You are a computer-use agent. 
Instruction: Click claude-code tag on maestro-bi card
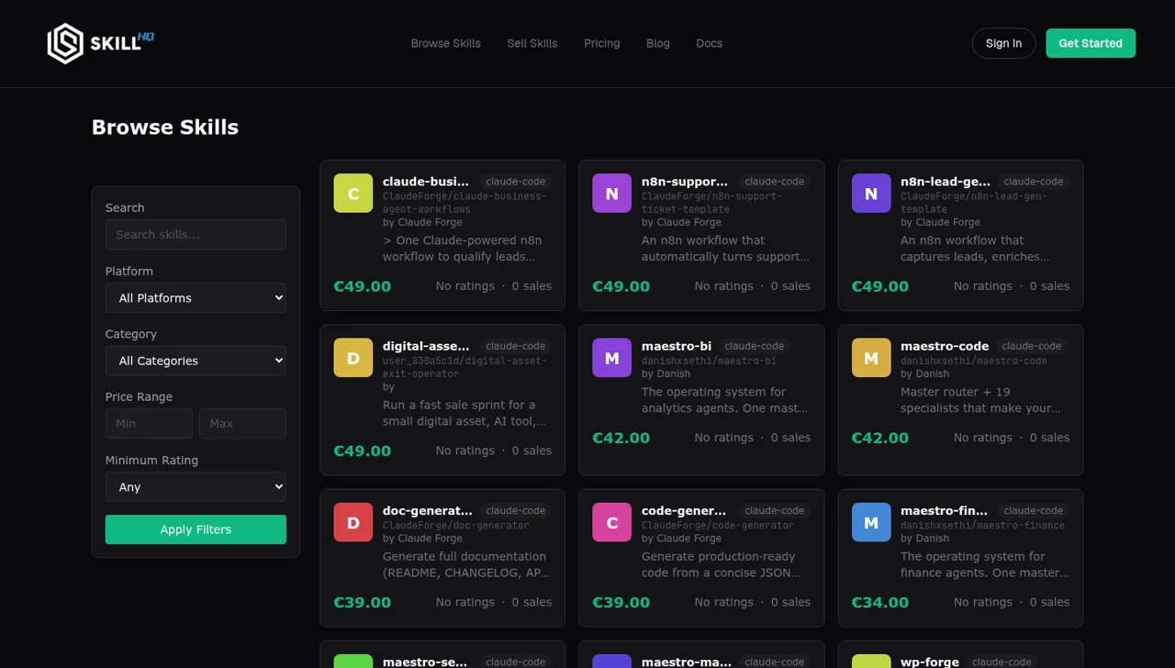point(755,346)
